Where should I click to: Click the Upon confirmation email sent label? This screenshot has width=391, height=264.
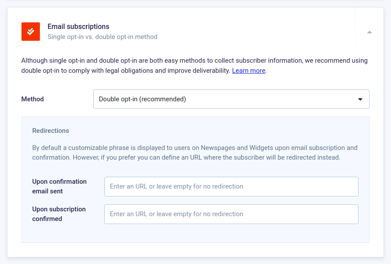point(59,186)
